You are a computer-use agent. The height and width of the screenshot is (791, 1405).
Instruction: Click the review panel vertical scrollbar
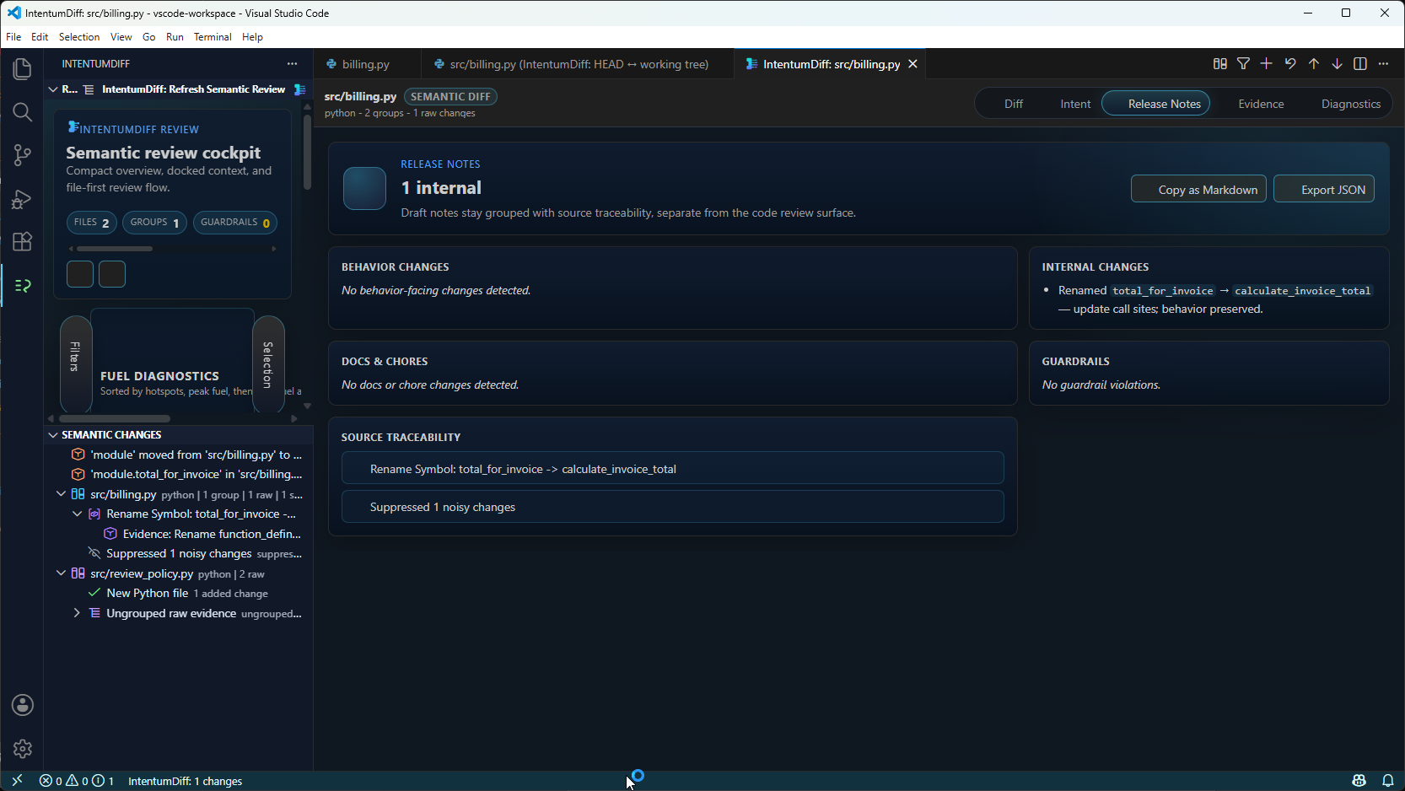pyautogui.click(x=307, y=152)
